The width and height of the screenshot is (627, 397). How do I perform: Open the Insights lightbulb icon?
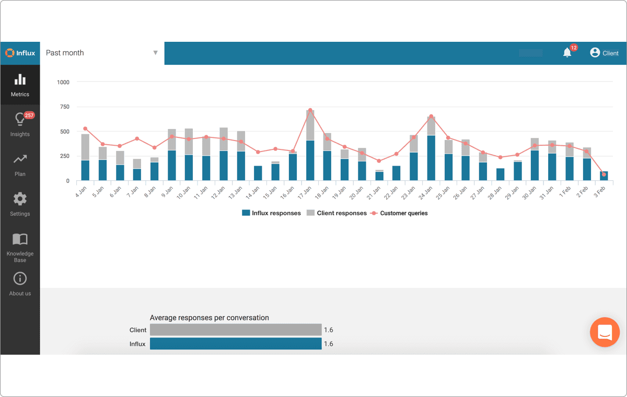[x=20, y=119]
